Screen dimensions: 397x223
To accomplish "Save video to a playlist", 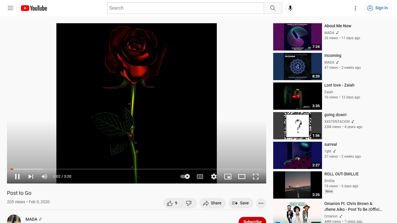I will click(x=241, y=203).
